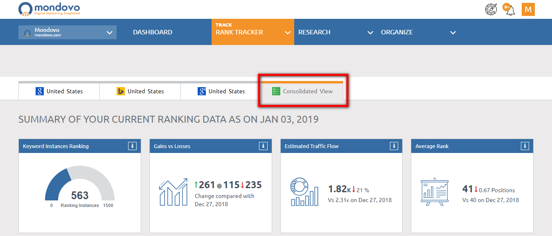Click 'Vs 2.31K on Dec 27, 2018' text
Viewport: 552px width, 236px height.
(x=360, y=200)
